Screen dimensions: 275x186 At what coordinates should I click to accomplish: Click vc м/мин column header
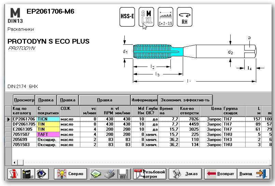(88, 111)
